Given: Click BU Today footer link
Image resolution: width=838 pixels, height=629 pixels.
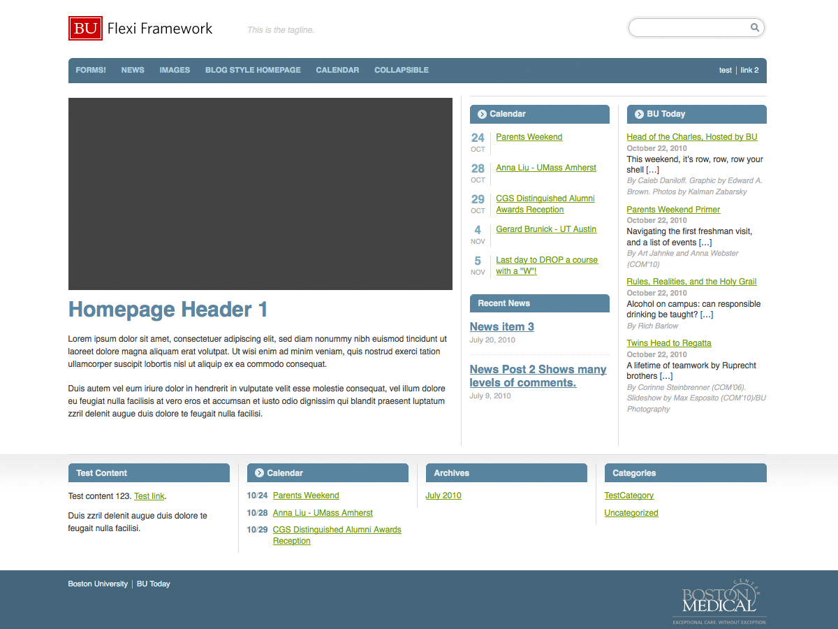Looking at the screenshot, I should point(154,584).
